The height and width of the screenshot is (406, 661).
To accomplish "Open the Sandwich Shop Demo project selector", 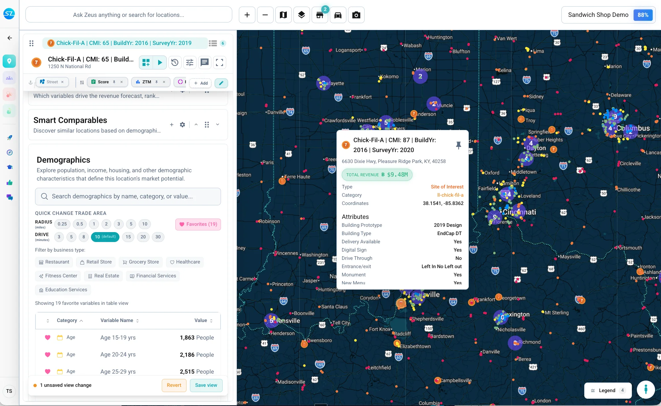I will tap(608, 15).
